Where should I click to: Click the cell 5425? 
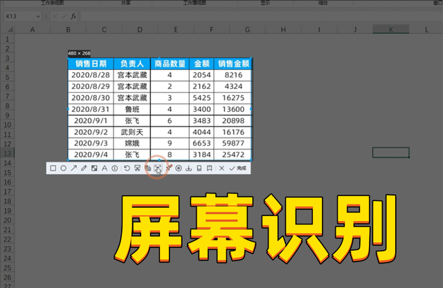201,98
